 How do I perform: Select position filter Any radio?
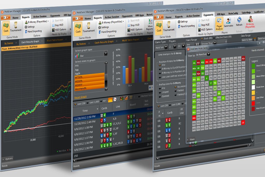[x=160, y=65]
